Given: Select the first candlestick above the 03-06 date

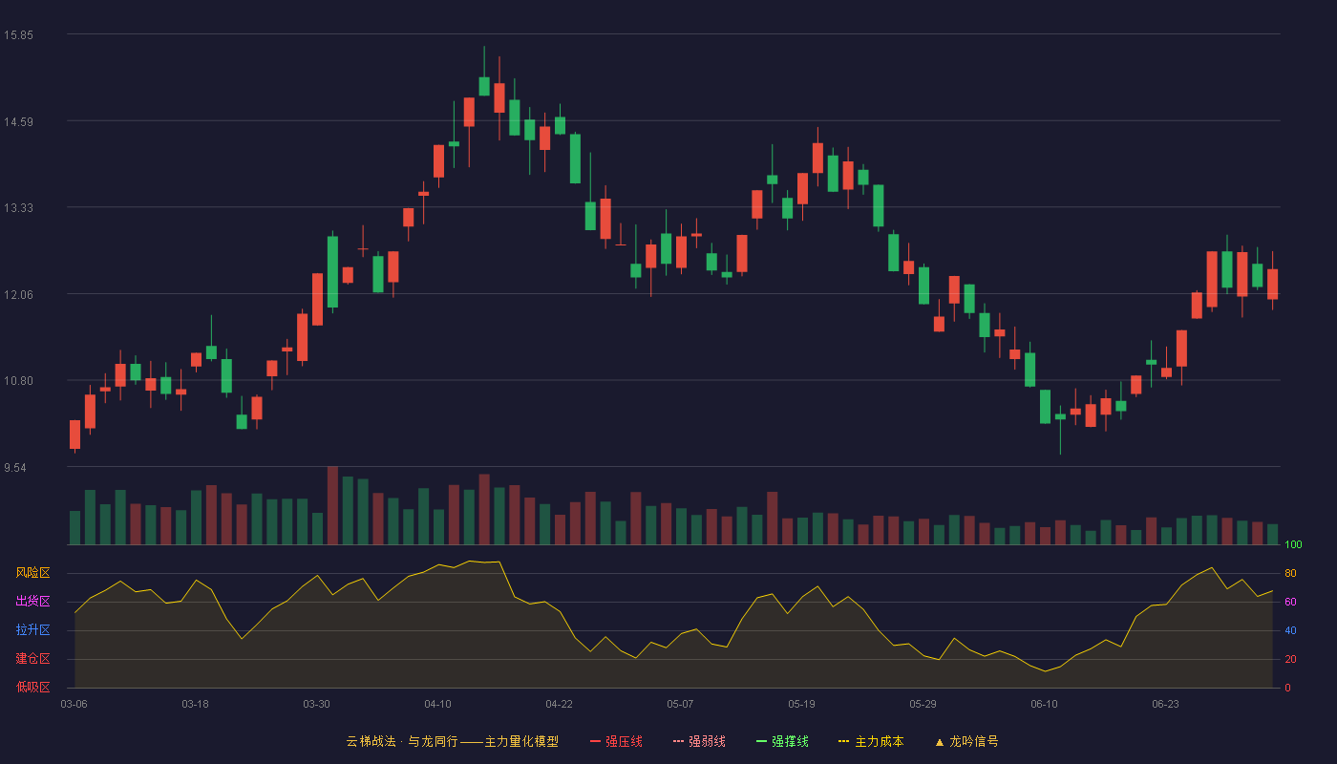Looking at the screenshot, I should [74, 435].
